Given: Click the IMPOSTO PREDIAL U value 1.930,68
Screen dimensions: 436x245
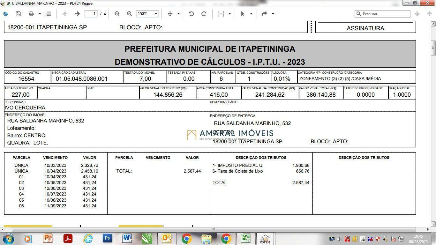Looking at the screenshot, I should pos(301,165).
